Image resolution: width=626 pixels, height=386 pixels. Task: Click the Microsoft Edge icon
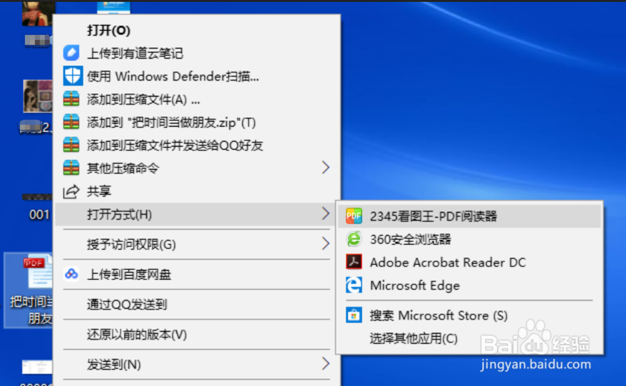pos(354,285)
